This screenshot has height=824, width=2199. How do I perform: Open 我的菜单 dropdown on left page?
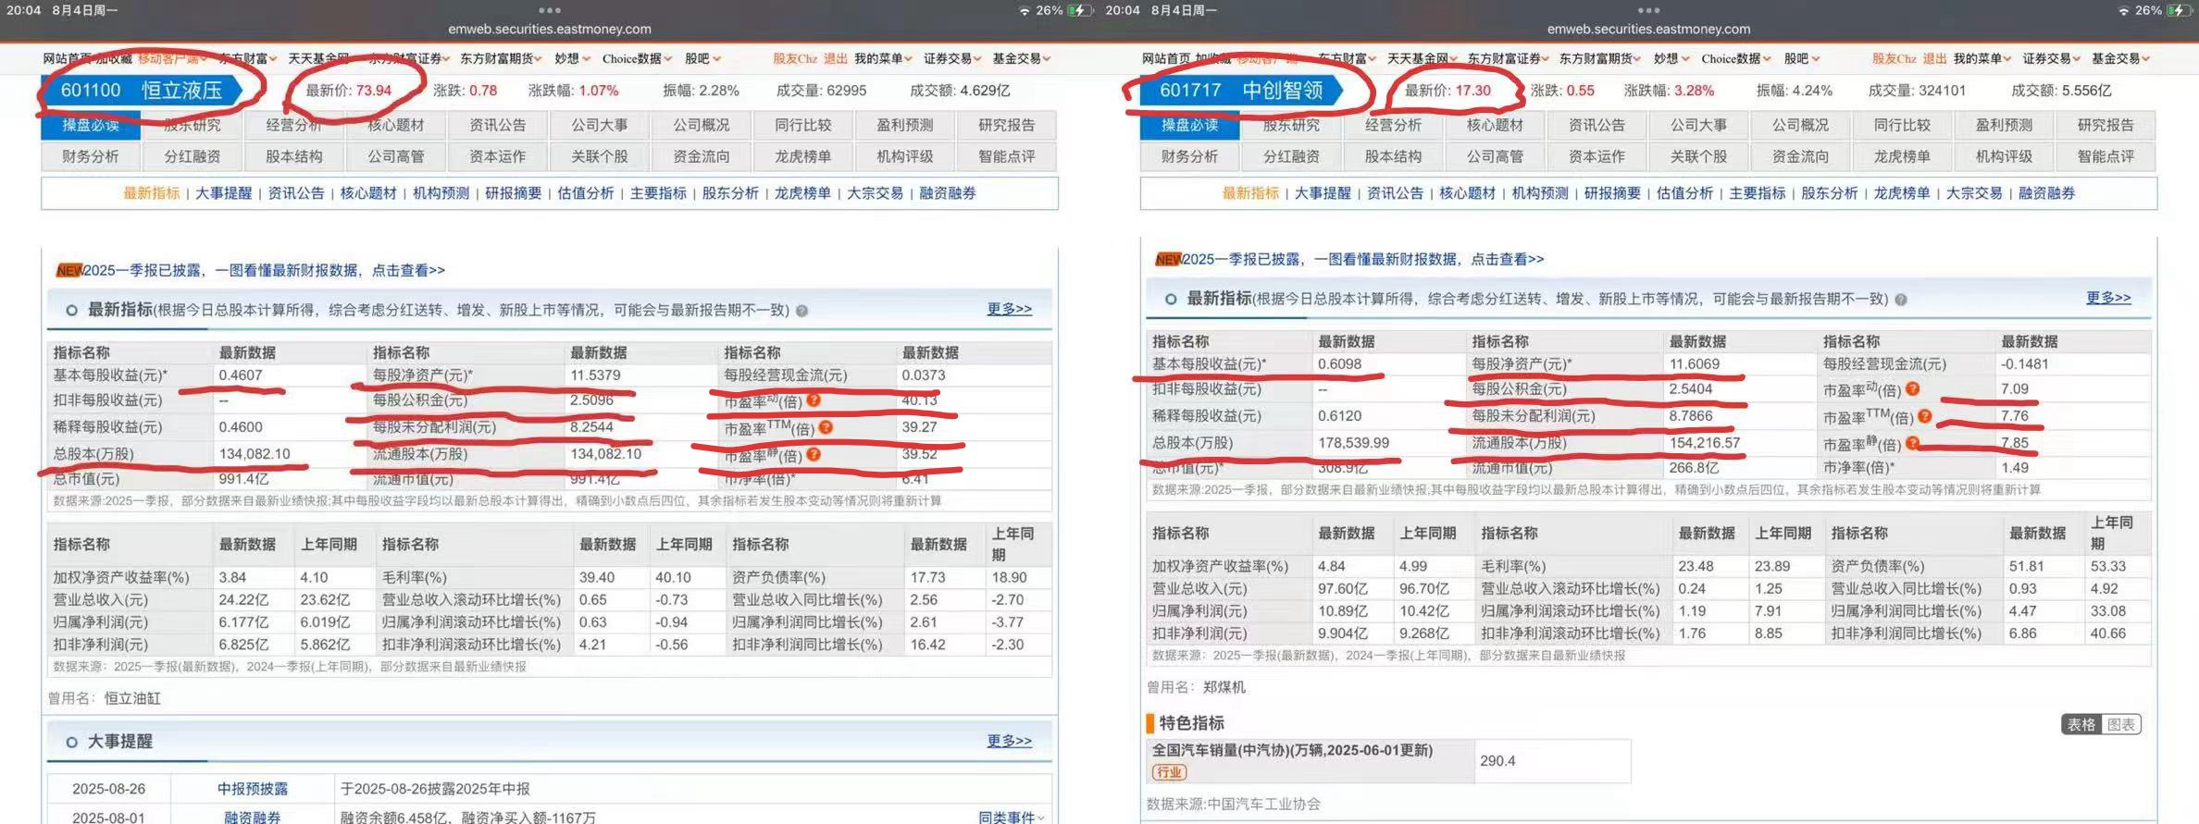click(883, 59)
